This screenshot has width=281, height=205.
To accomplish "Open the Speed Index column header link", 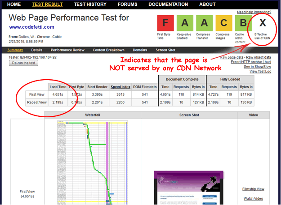I will 120,87.
